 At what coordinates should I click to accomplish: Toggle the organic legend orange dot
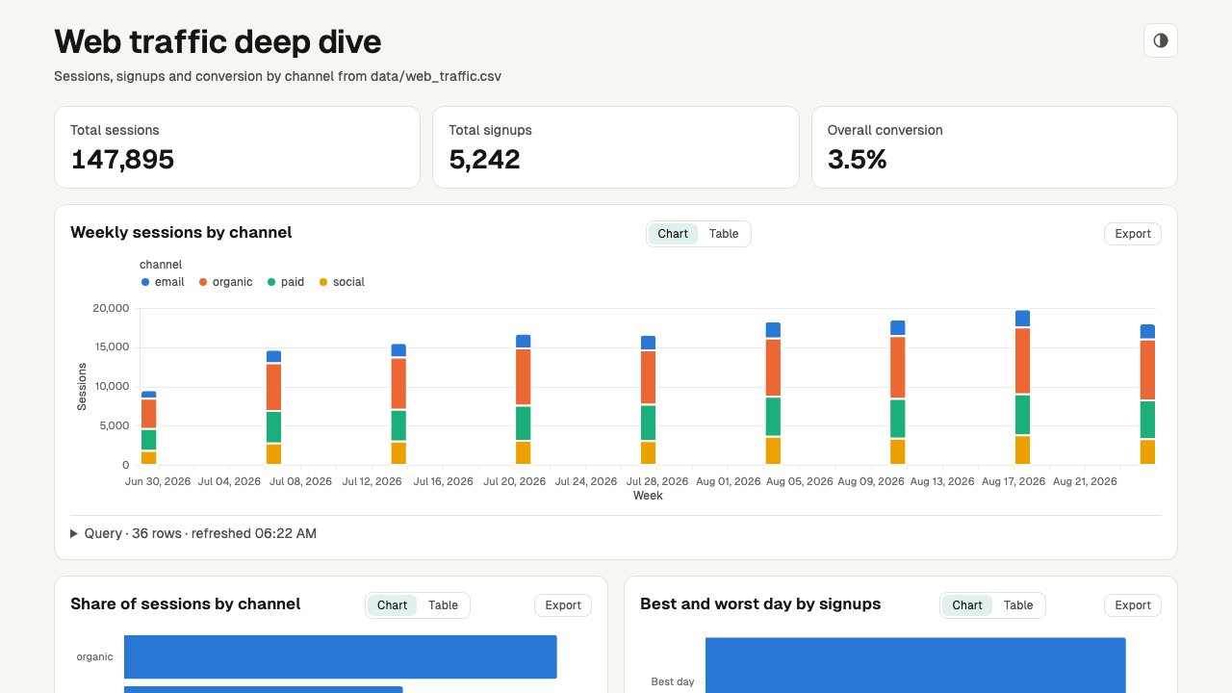tap(203, 282)
